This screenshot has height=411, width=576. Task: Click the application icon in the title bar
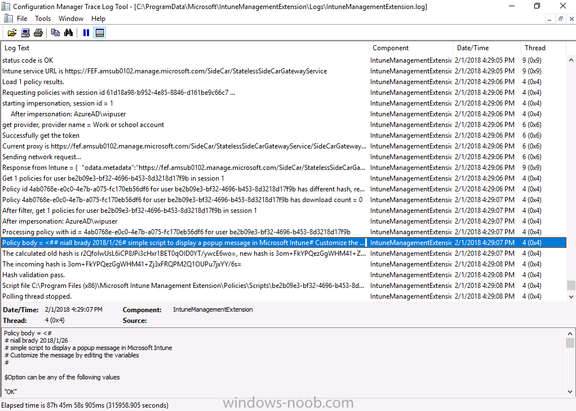pyautogui.click(x=6, y=6)
